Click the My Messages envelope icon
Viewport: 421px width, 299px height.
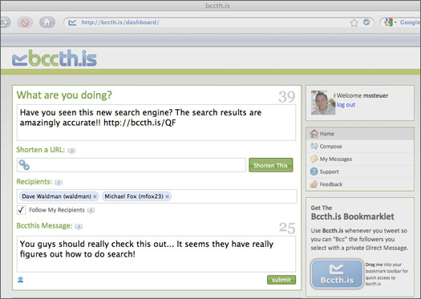pyautogui.click(x=314, y=159)
